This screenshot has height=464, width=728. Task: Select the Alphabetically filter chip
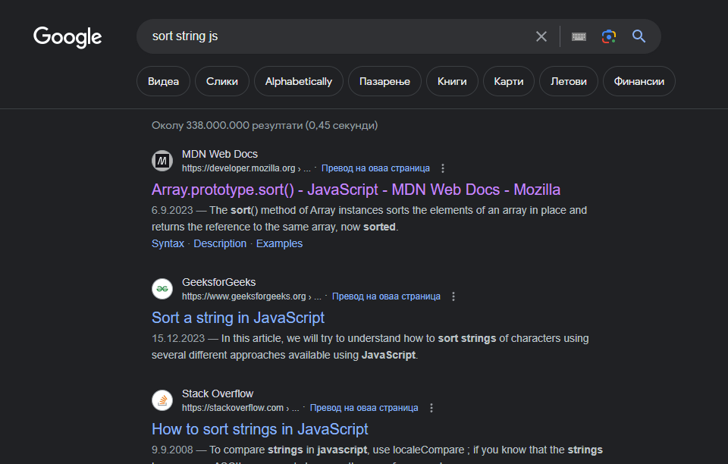pyautogui.click(x=299, y=81)
